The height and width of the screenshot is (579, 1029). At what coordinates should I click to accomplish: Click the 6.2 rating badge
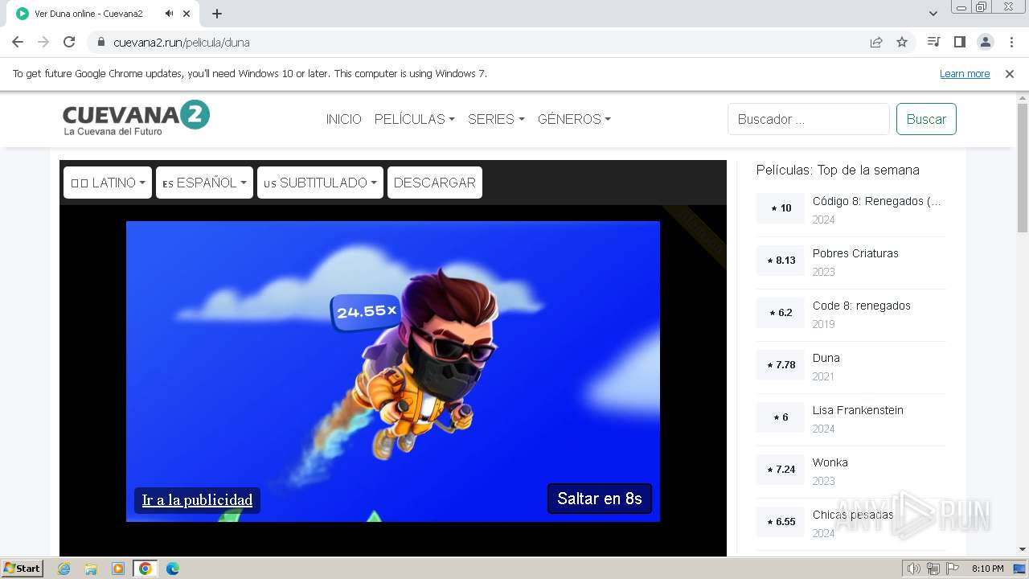(781, 313)
